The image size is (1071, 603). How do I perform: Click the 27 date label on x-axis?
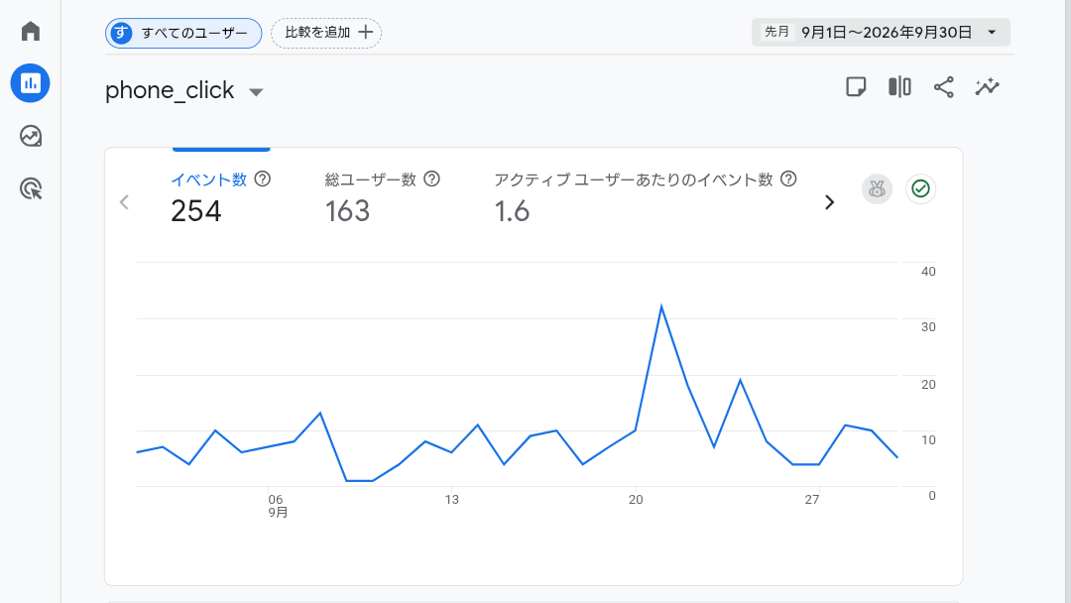(811, 500)
